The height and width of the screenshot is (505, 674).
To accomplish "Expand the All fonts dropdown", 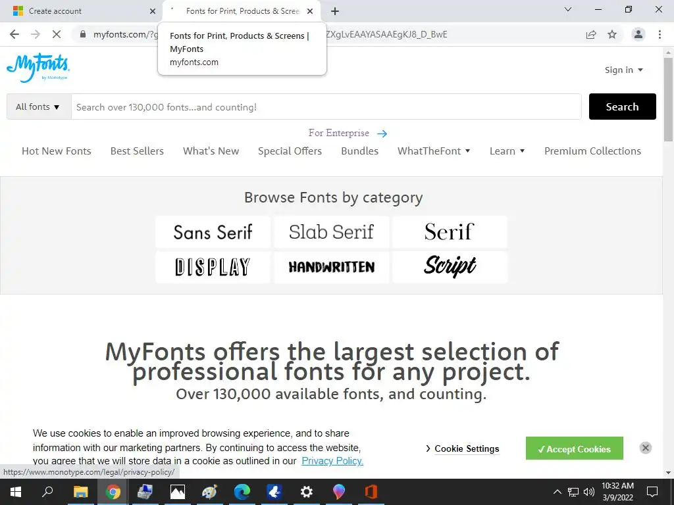I will (x=39, y=107).
